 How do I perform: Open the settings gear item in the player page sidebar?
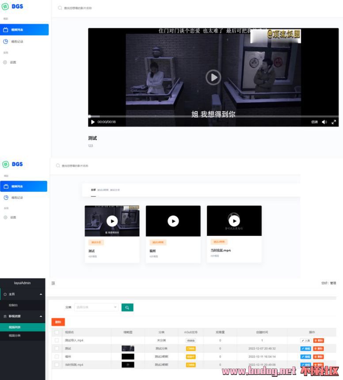9,62
